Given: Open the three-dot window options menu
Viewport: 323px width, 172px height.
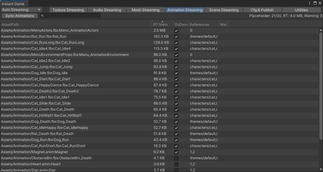Looking at the screenshot, I should click(310, 3).
